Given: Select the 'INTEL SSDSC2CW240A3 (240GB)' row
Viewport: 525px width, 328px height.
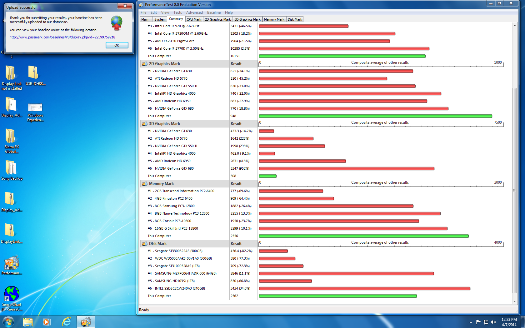Looking at the screenshot, I should 199,289.
